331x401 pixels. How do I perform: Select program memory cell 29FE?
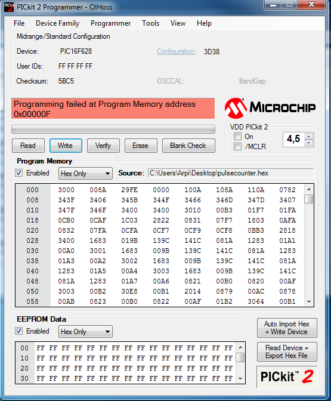coord(129,190)
